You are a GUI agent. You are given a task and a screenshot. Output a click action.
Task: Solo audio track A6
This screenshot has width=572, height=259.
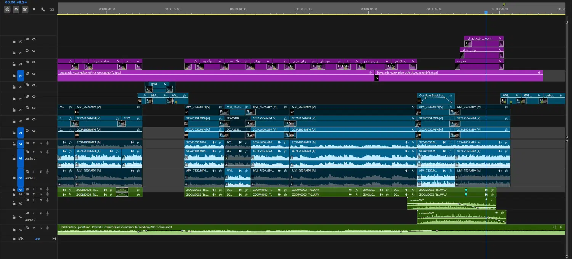(40, 200)
